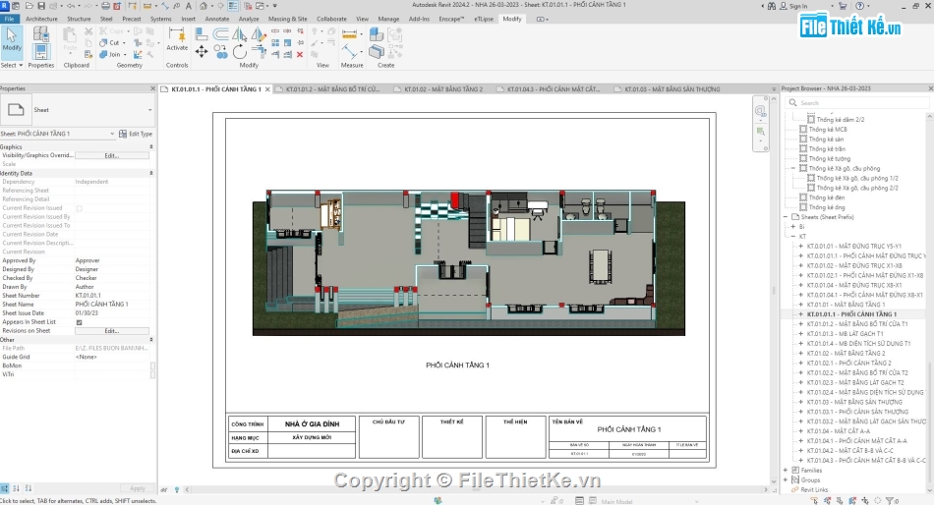
Task: Toggle the BoMon checkbox
Action: click(x=152, y=365)
